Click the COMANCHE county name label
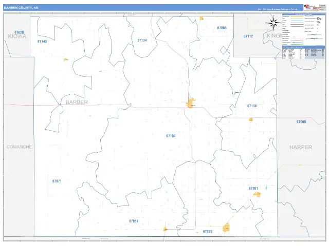 19,147
